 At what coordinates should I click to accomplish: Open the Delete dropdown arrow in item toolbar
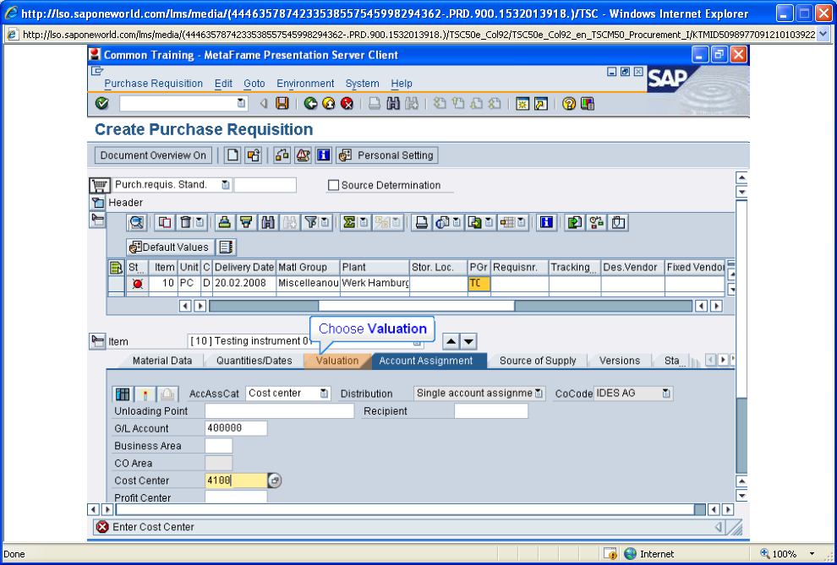click(200, 222)
